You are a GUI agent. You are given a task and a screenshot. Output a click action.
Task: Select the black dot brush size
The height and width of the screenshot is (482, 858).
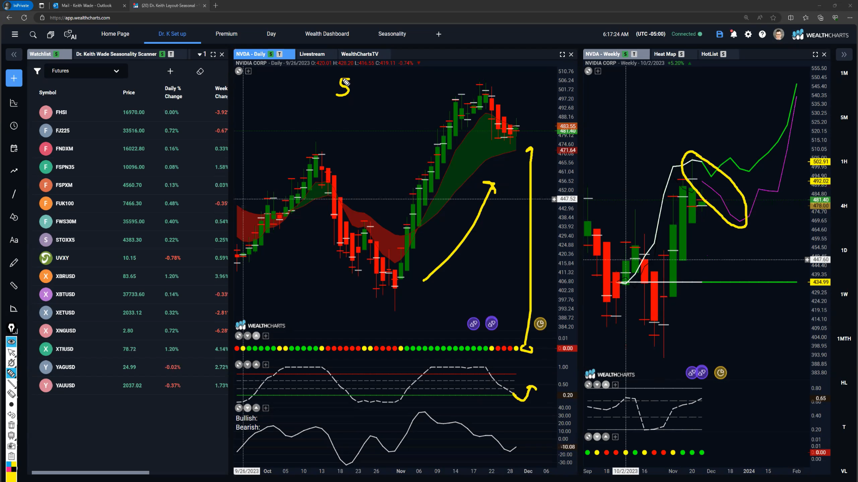pyautogui.click(x=12, y=404)
